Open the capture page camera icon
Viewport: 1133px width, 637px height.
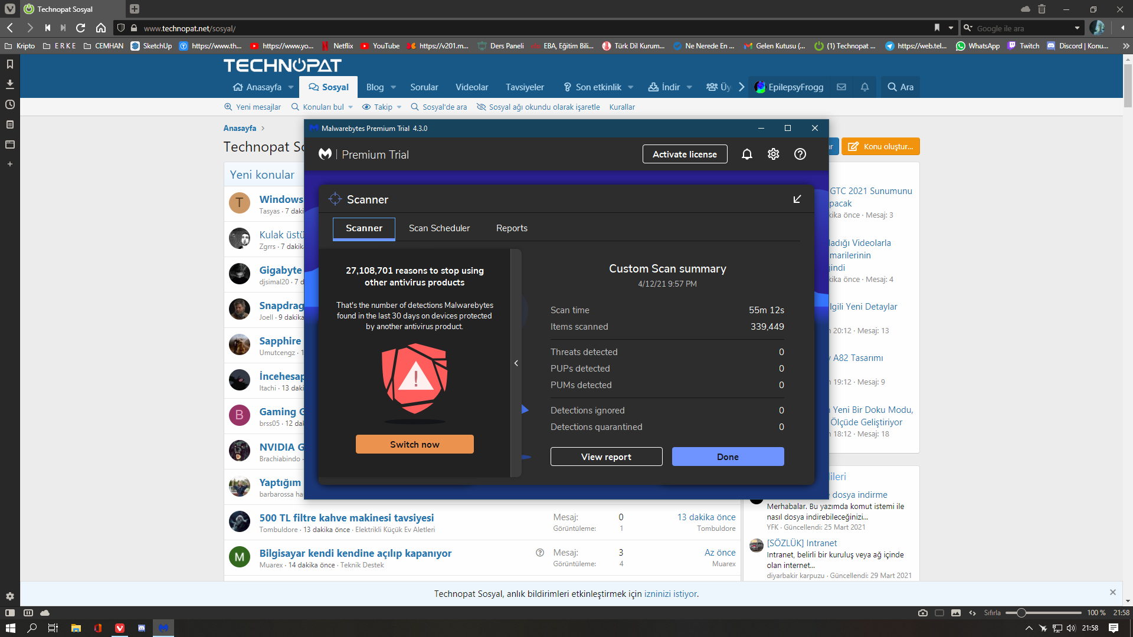922,613
